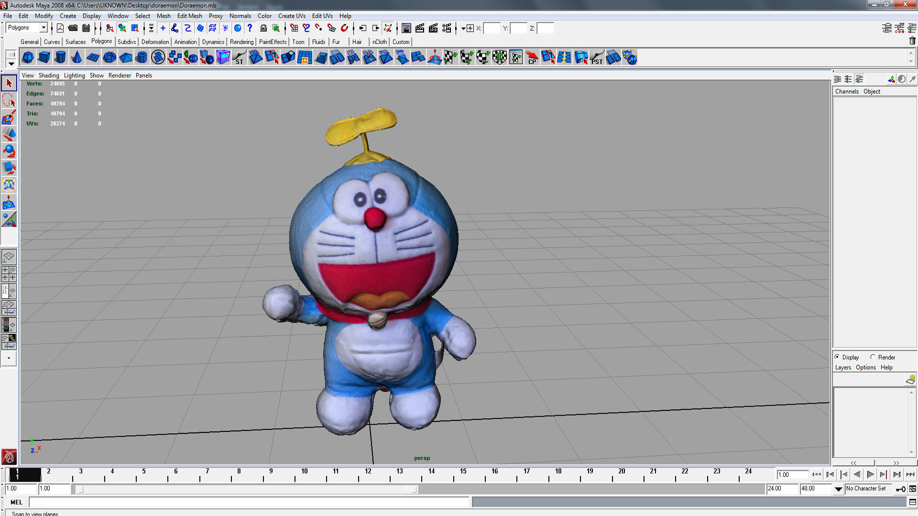918x516 pixels.
Task: Open the viewport Shading menu
Action: (49, 75)
